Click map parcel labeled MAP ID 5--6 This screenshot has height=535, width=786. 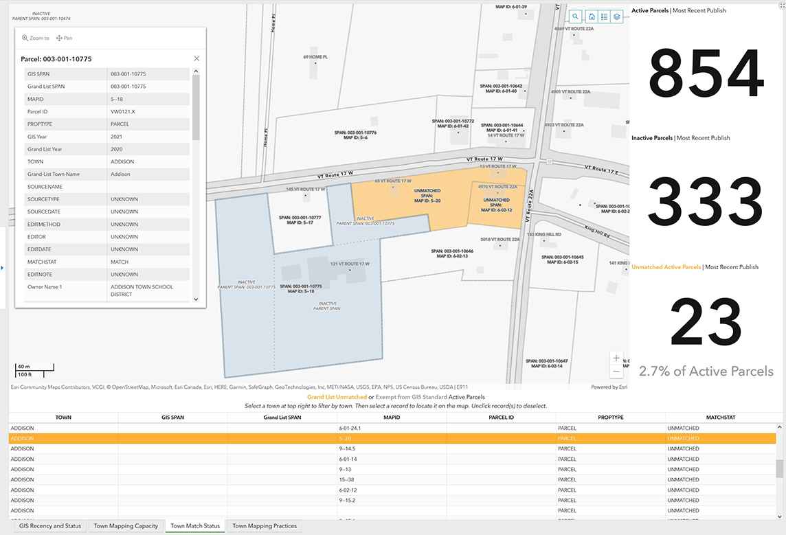click(x=355, y=135)
